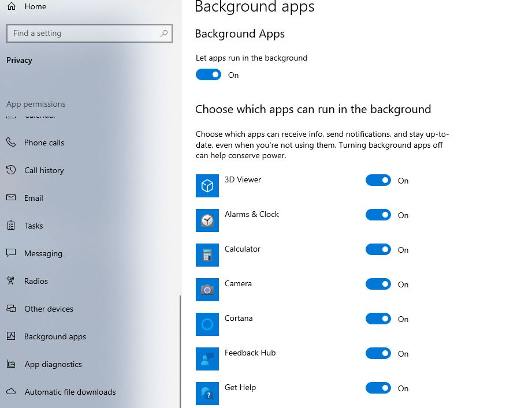Click the search magnifier icon
521x408 pixels.
pos(164,33)
